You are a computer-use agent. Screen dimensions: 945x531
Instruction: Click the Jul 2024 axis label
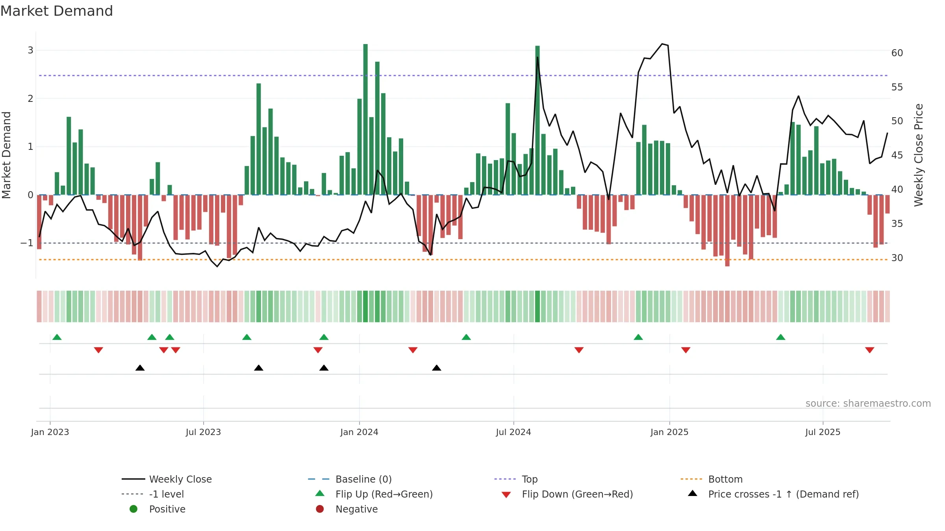point(513,432)
